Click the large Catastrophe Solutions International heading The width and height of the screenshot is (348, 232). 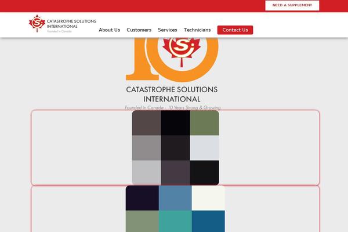(x=172, y=94)
